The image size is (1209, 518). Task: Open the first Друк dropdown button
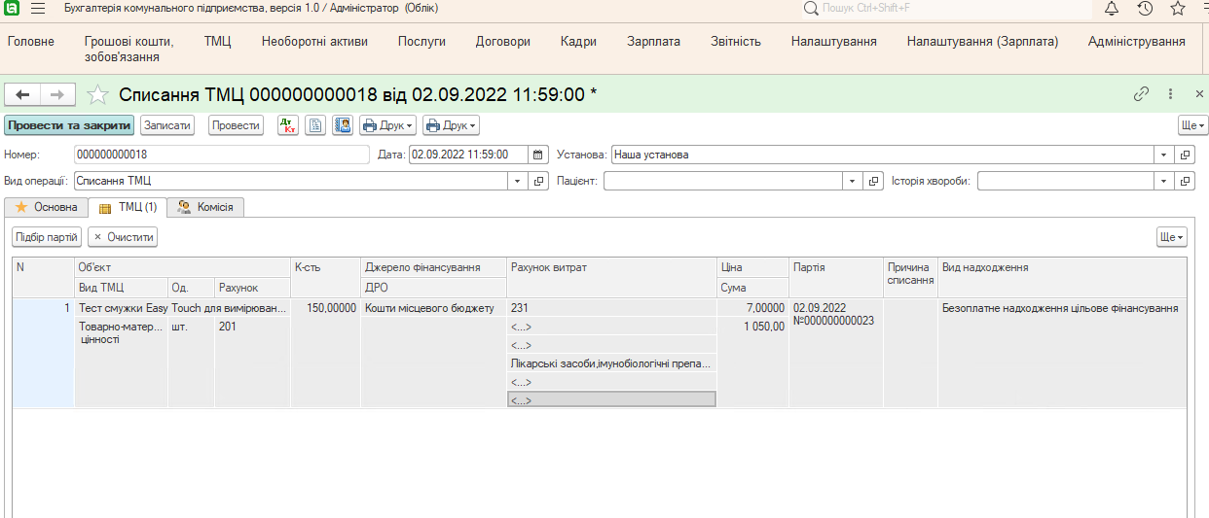(387, 125)
